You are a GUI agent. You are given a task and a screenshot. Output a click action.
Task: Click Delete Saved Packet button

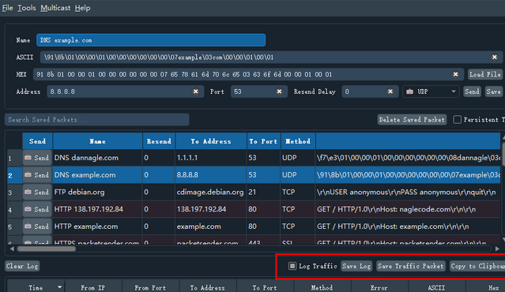click(412, 120)
